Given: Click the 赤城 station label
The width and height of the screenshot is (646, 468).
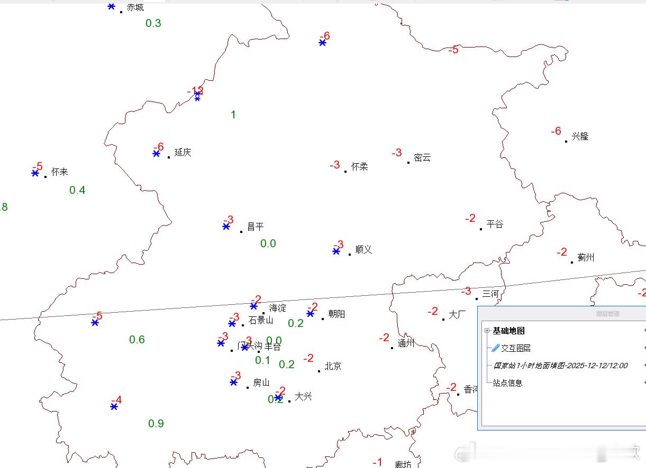Looking at the screenshot, I should click(135, 7).
